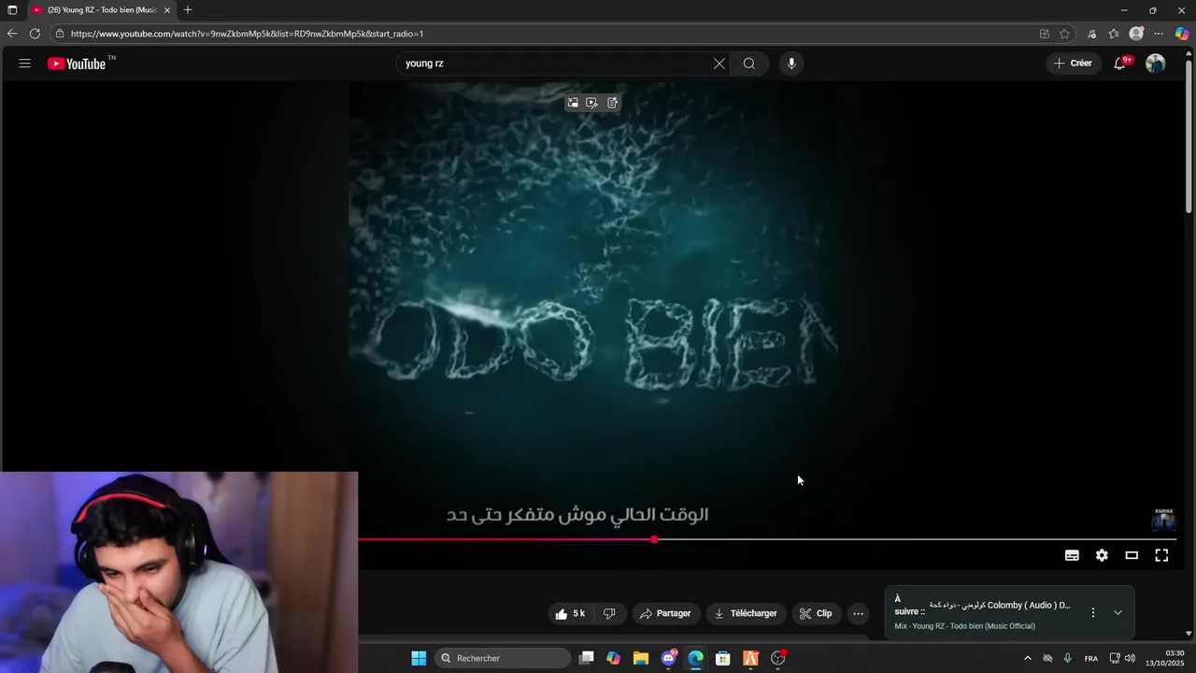Open the Edge profile icon
The height and width of the screenshot is (673, 1196).
1136,34
